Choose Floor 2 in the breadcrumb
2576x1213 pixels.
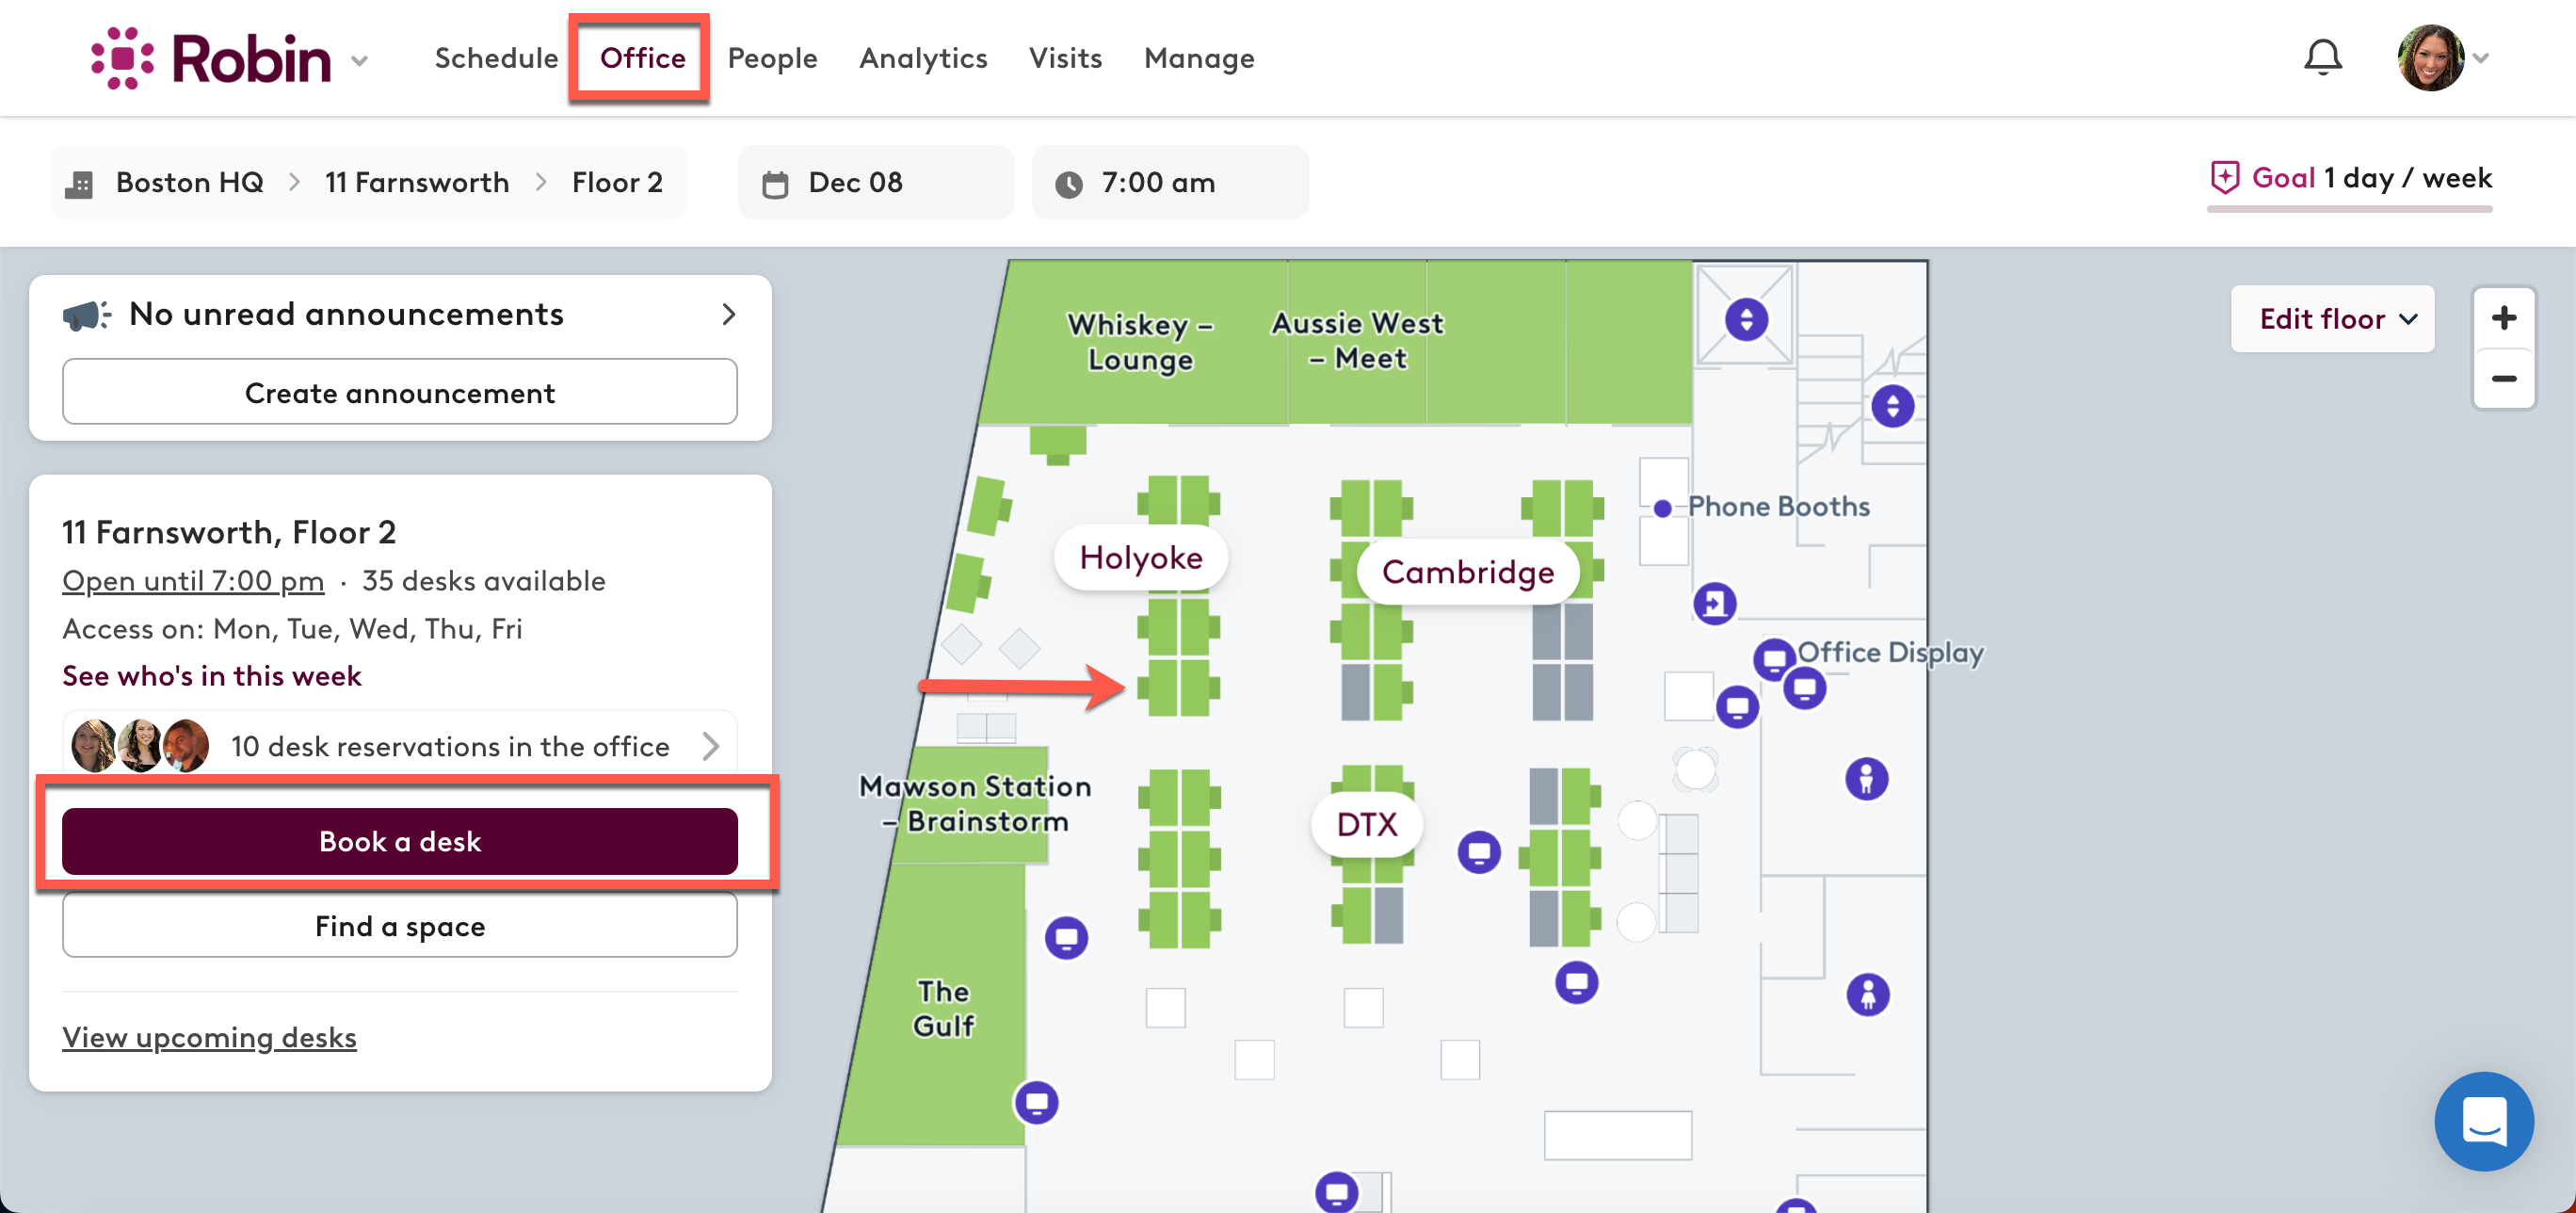click(x=617, y=182)
